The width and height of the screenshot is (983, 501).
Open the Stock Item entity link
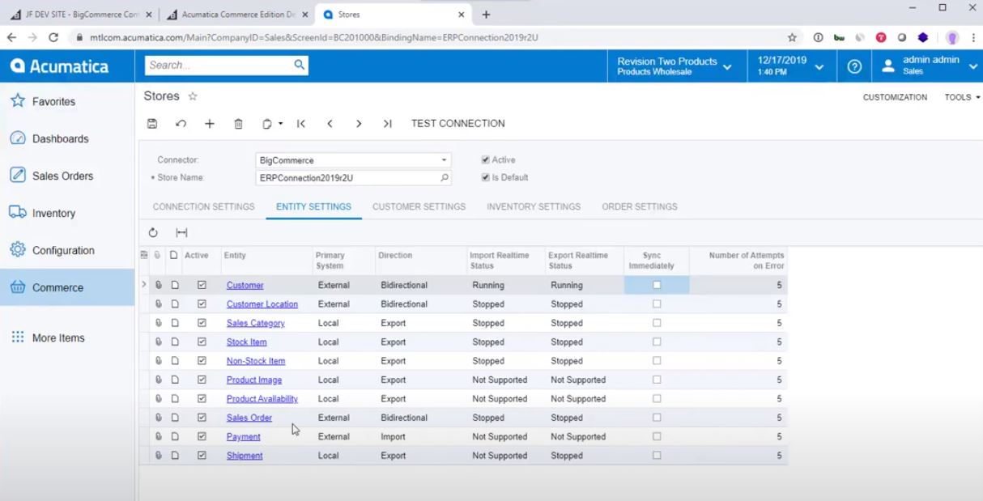pyautogui.click(x=246, y=342)
